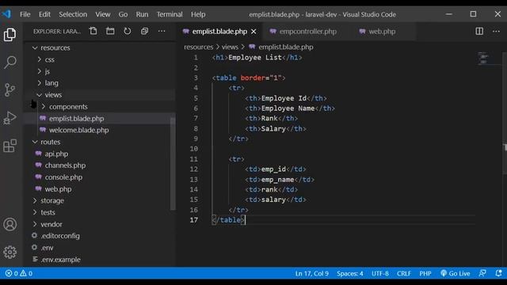Open editor more actions ellipsis
Viewport: 507px width, 285px height.
[x=497, y=32]
